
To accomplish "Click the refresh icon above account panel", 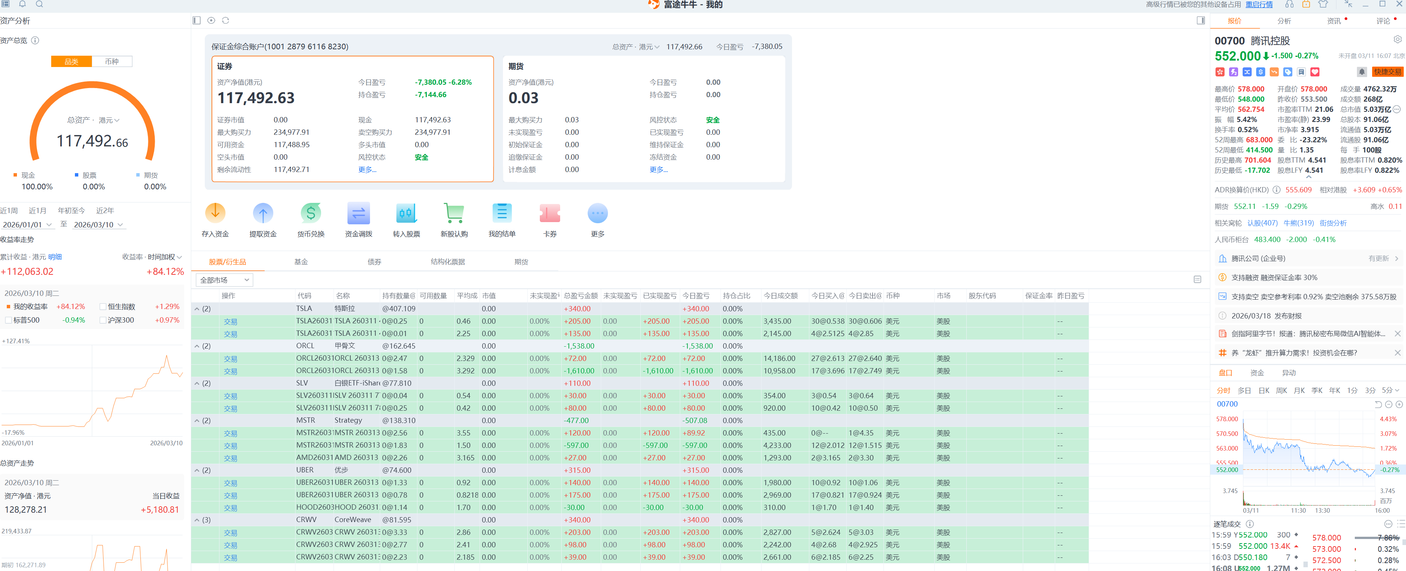I will pyautogui.click(x=225, y=20).
